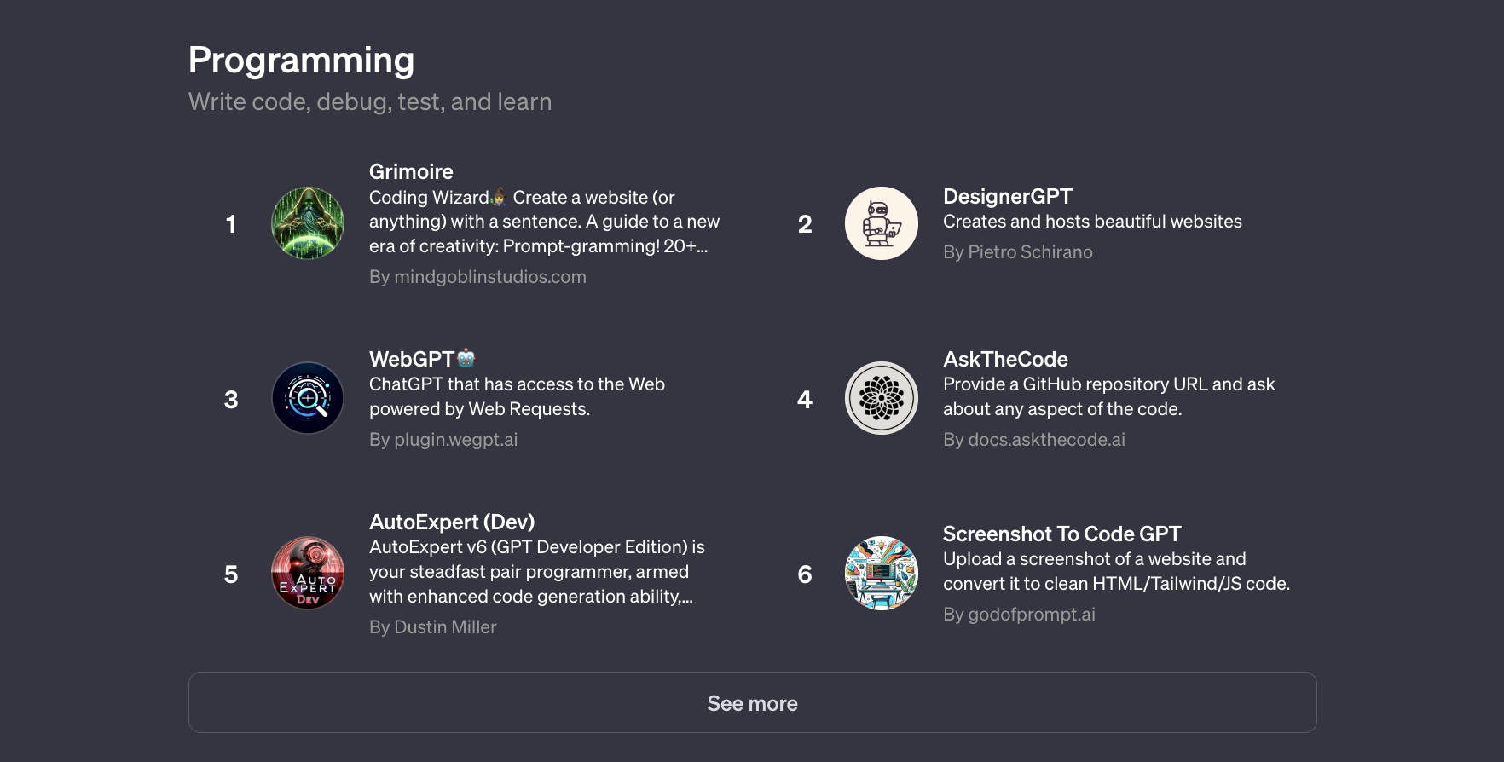This screenshot has height=762, width=1504.
Task: Click the Dustin Miller author byline
Action: [x=432, y=627]
